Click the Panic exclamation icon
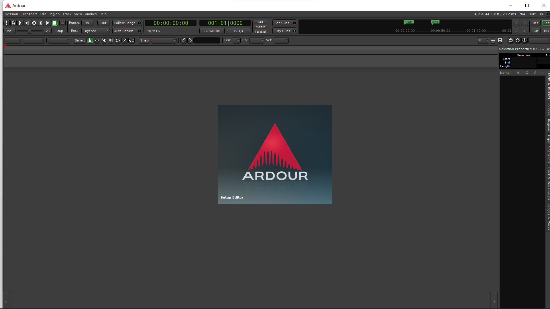This screenshot has width=550, height=309. pos(7,23)
